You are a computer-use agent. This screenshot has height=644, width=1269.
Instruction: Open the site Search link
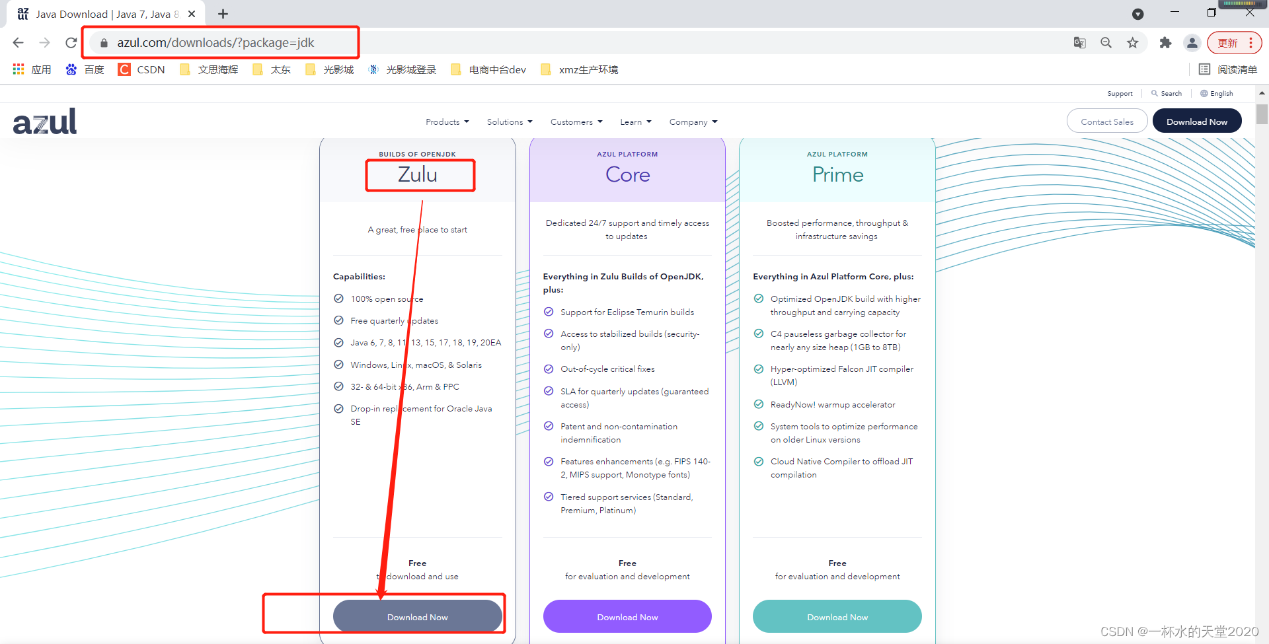point(1167,94)
